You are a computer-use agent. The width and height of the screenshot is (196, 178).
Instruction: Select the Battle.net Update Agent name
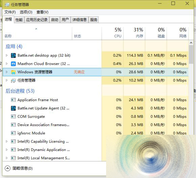point(43,108)
